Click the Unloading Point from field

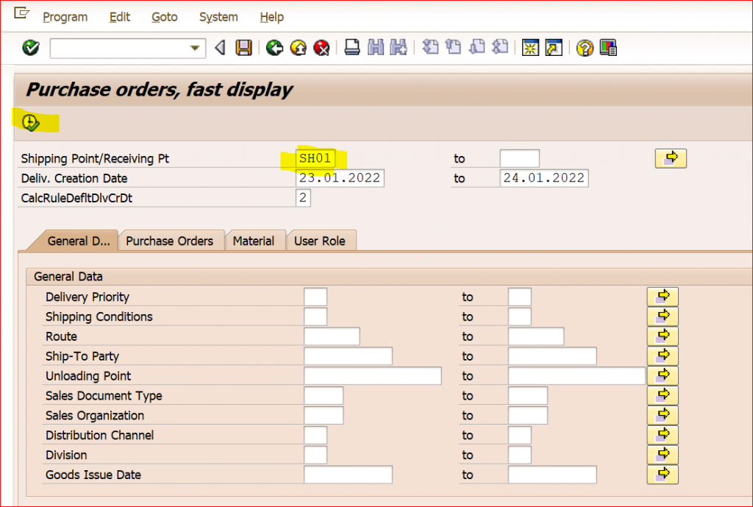(x=373, y=376)
